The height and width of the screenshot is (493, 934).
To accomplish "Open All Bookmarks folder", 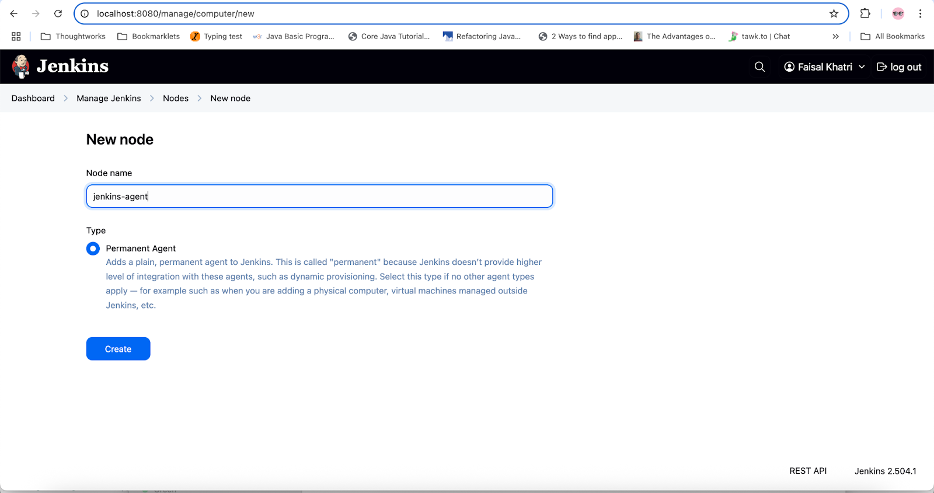I will [x=893, y=36].
